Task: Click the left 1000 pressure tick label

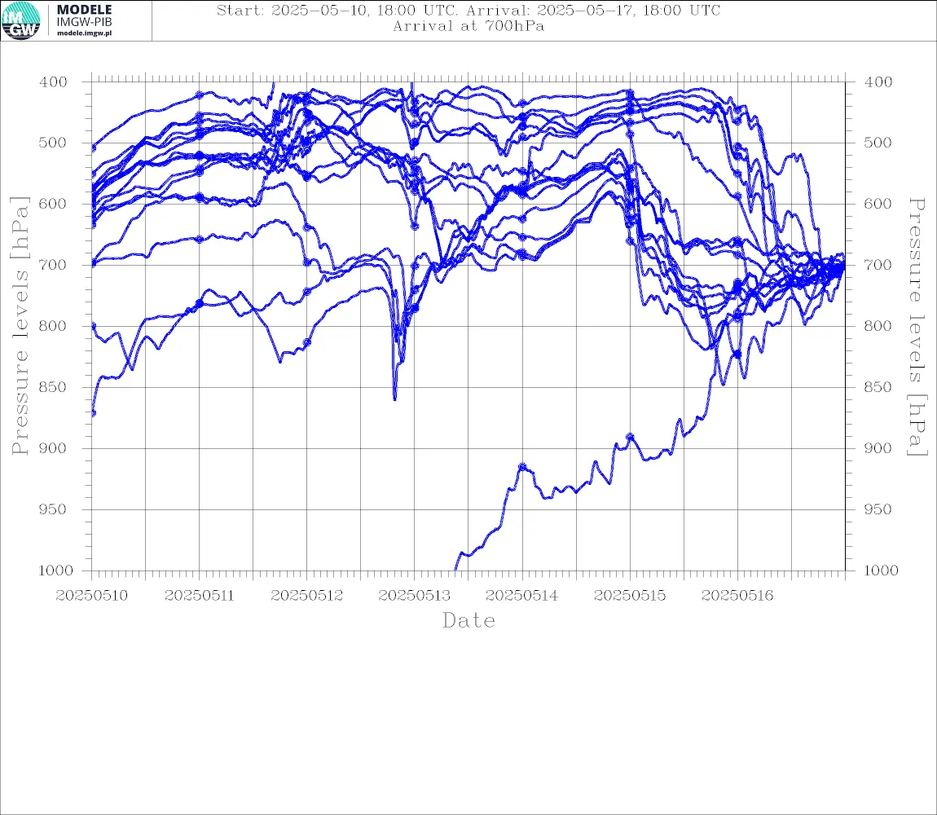Action: point(55,570)
